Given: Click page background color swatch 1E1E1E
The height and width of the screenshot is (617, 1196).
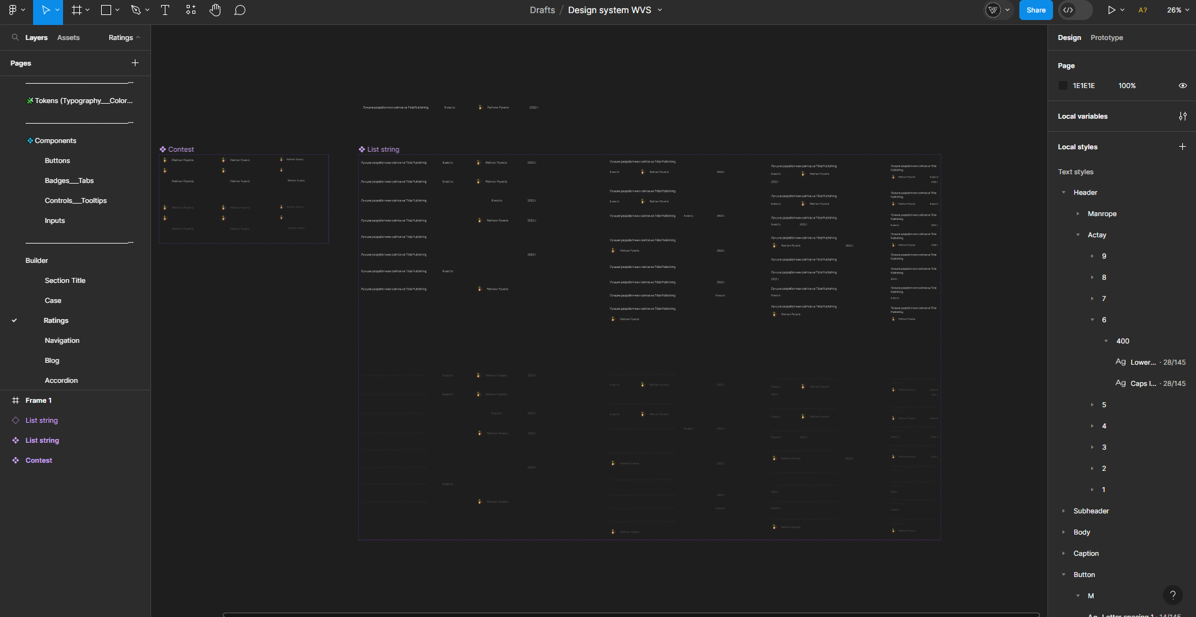Looking at the screenshot, I should [x=1063, y=86].
